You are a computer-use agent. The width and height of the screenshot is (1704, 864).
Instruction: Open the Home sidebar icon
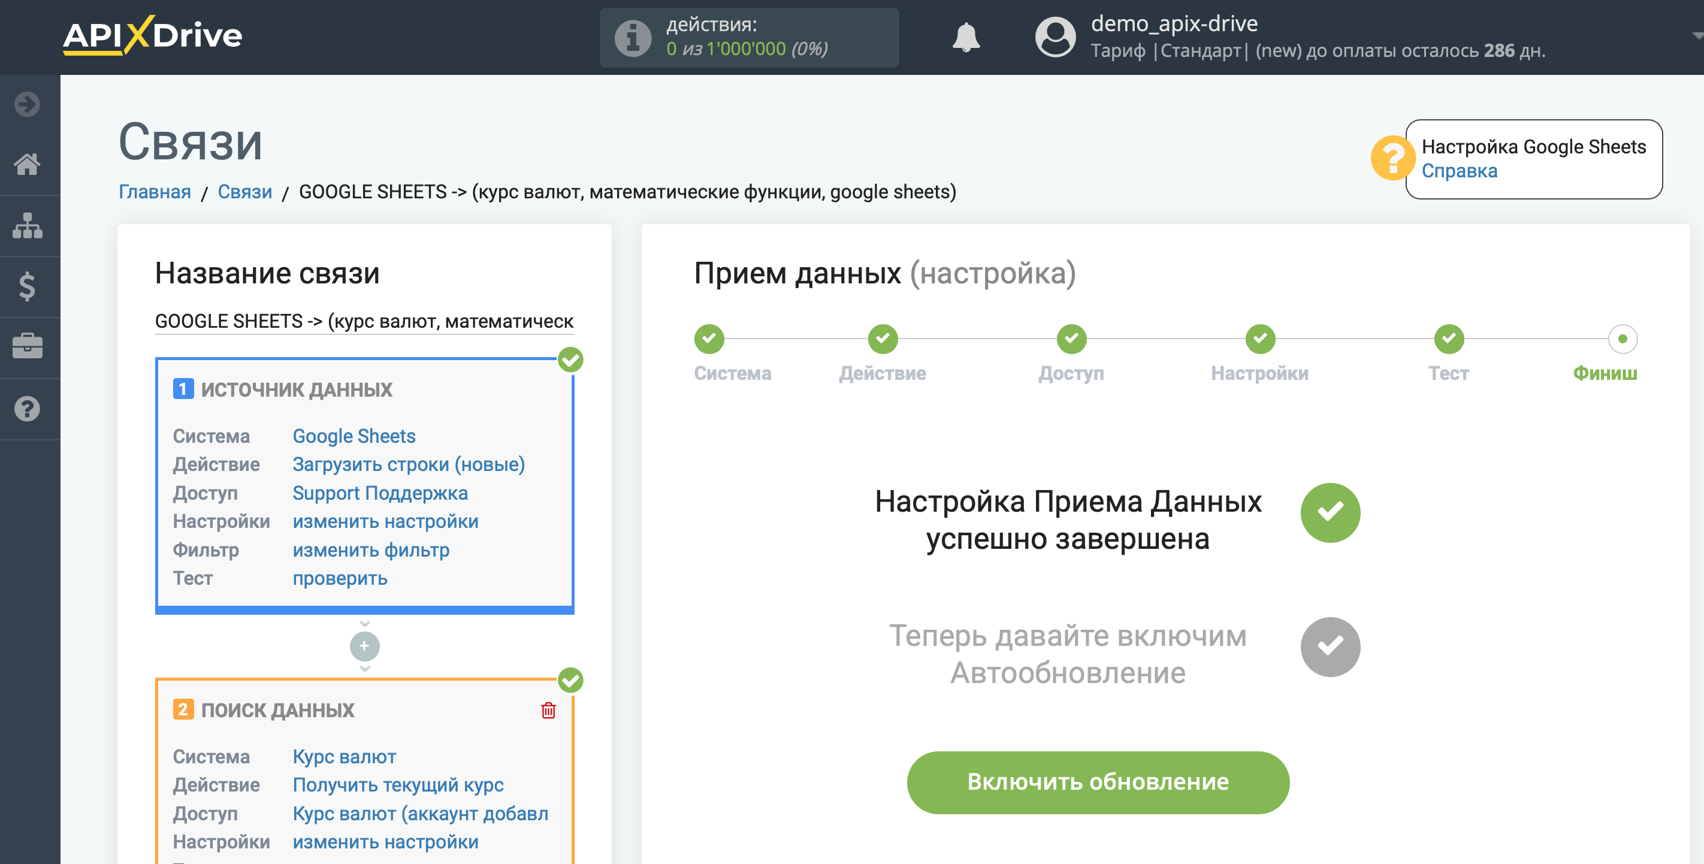(x=27, y=164)
